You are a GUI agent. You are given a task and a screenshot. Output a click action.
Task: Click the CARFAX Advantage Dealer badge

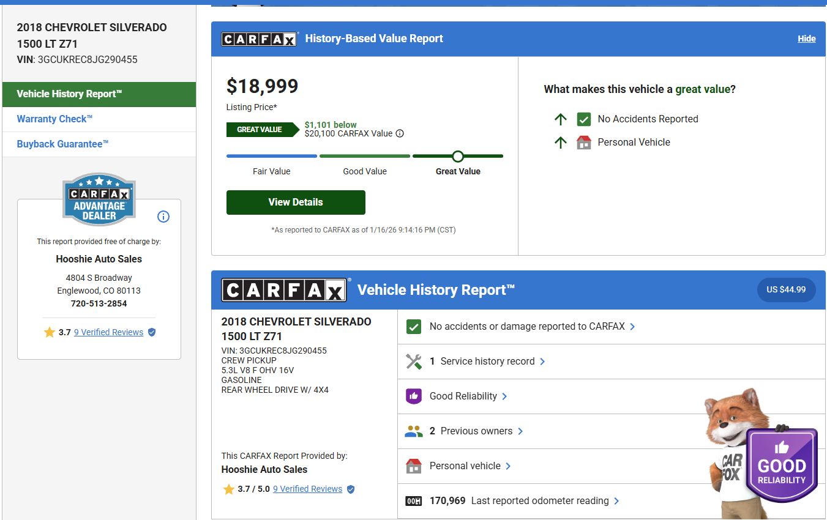[99, 199]
